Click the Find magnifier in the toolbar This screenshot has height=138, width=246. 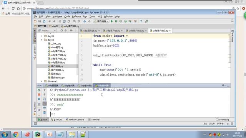pos(75,21)
